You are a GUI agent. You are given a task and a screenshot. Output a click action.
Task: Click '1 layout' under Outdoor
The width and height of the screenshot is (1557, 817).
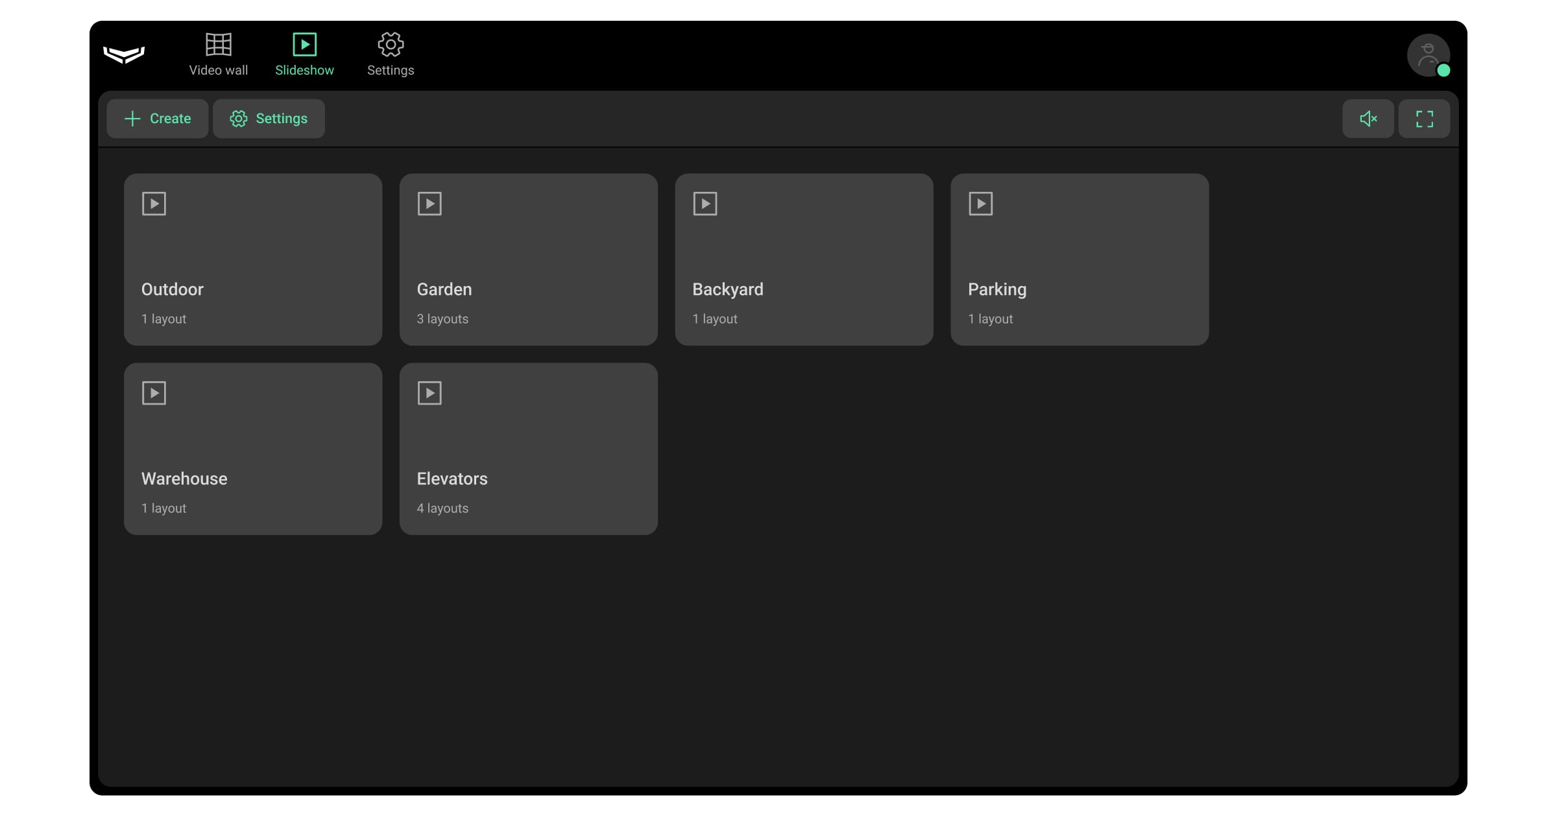click(163, 319)
